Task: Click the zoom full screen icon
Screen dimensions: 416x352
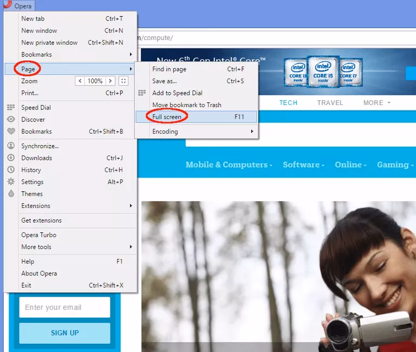Action: [123, 81]
